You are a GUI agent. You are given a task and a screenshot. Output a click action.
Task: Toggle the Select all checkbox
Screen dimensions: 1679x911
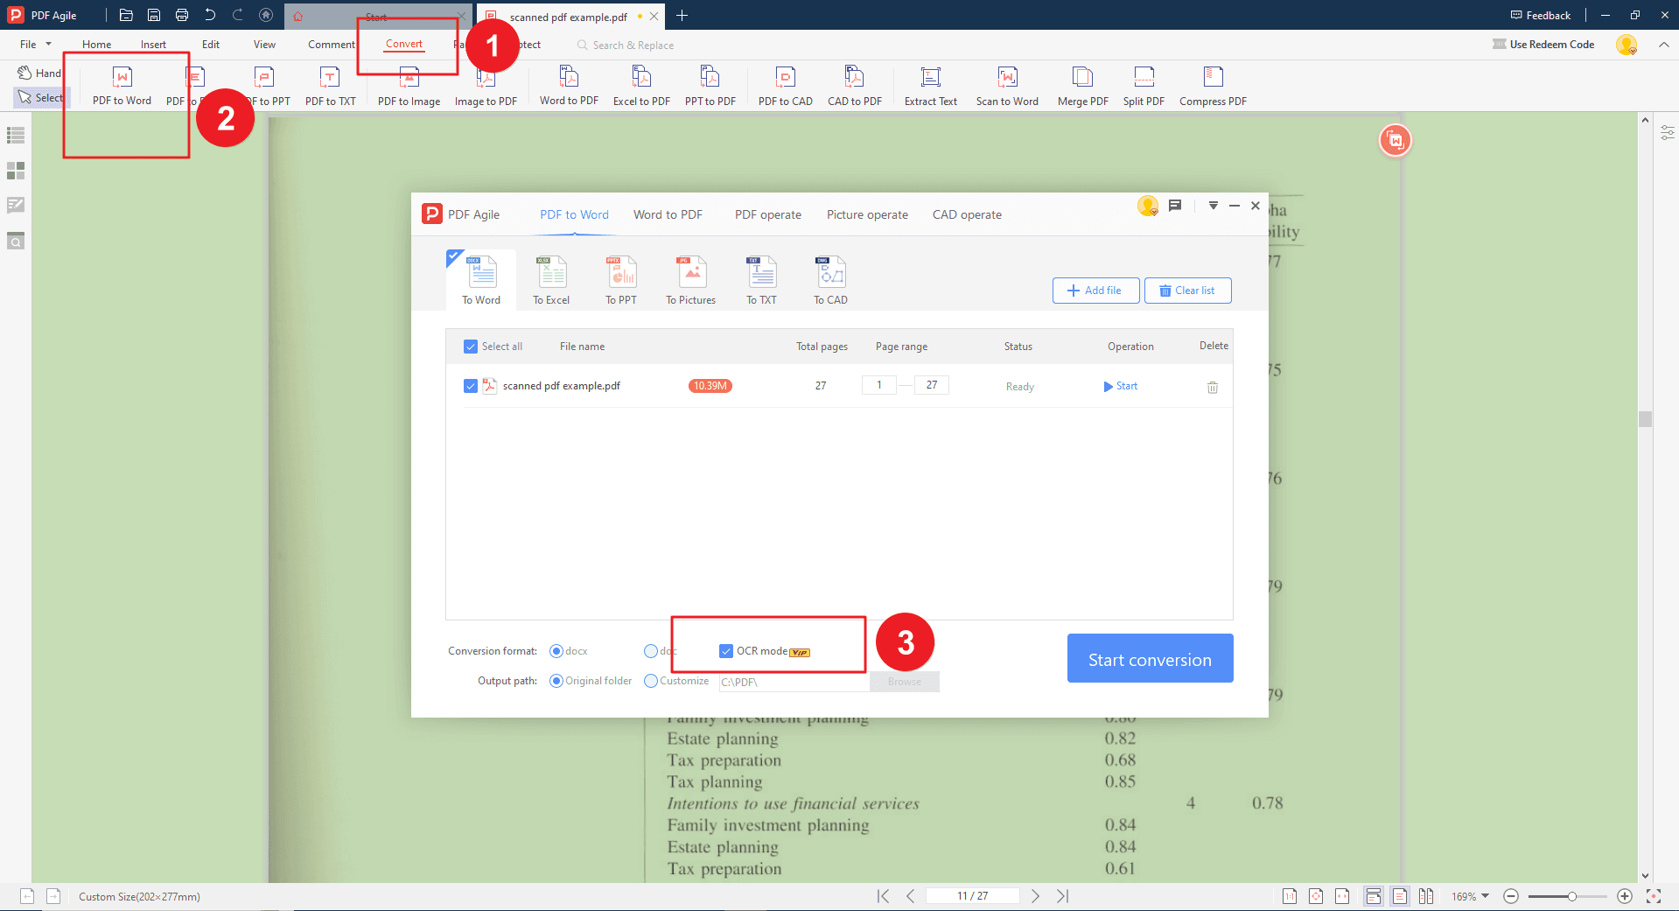pyautogui.click(x=471, y=347)
